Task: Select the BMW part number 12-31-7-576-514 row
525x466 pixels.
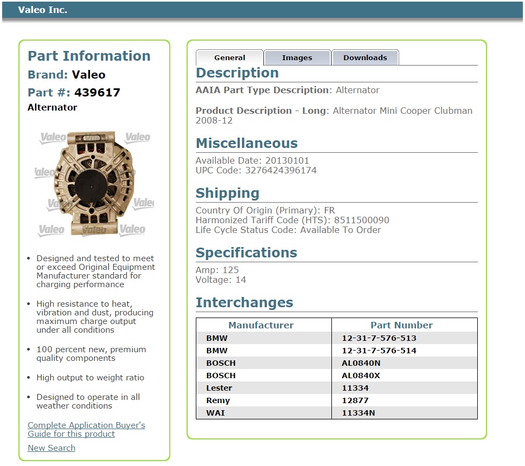Action: [x=336, y=350]
